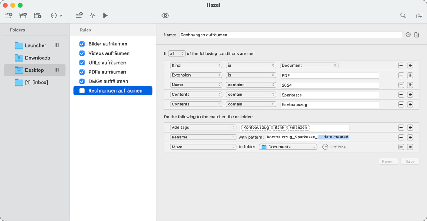
Task: Click the folder settings gear icon
Action: pyautogui.click(x=38, y=15)
